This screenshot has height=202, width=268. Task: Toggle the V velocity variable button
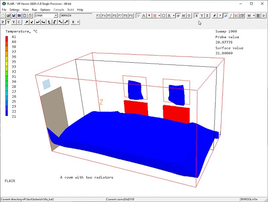coord(14,22)
